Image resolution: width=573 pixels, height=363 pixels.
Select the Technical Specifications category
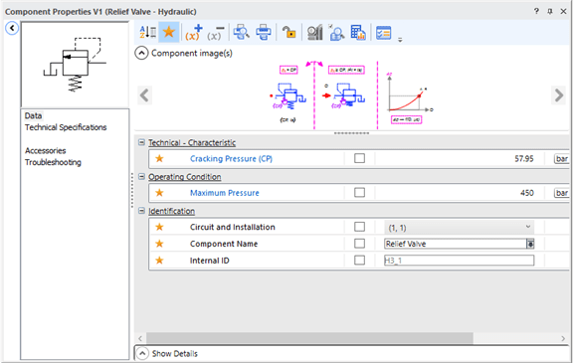point(66,127)
